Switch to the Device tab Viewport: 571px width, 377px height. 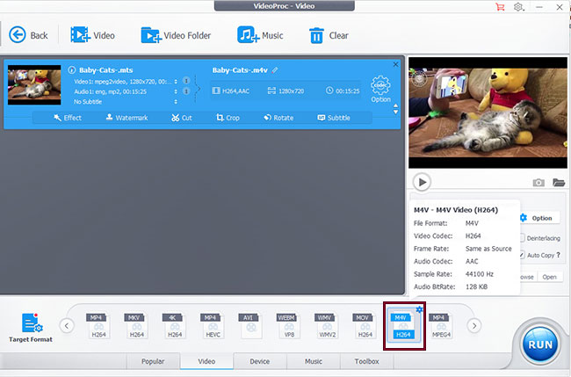coord(260,361)
